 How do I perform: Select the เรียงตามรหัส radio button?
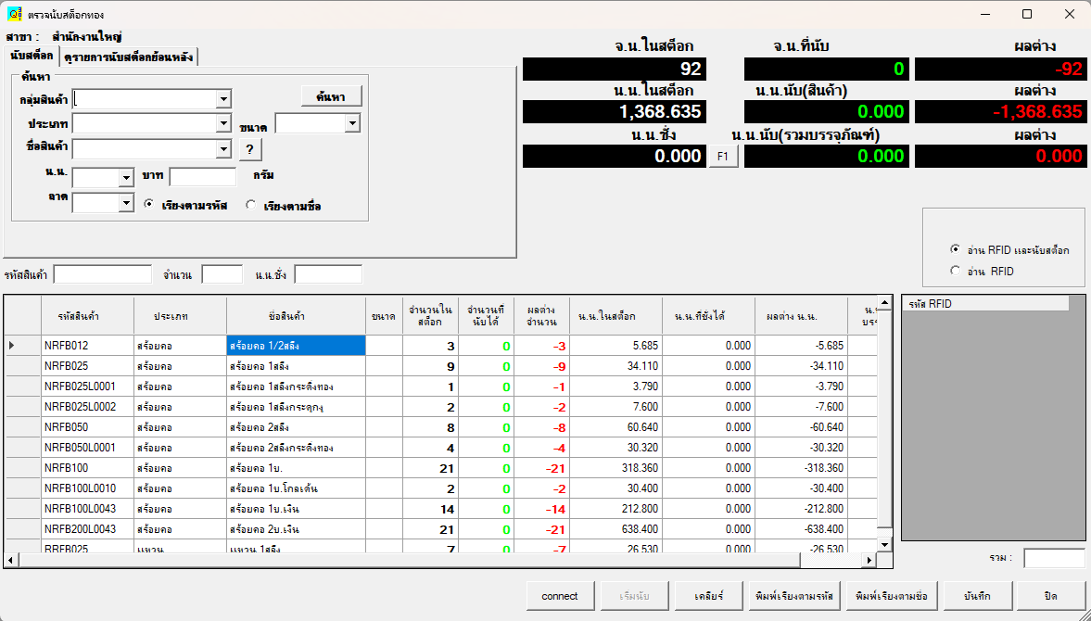point(149,206)
